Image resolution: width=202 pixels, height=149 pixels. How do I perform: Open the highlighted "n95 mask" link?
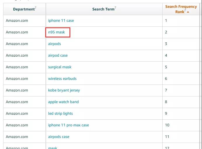[57, 32]
